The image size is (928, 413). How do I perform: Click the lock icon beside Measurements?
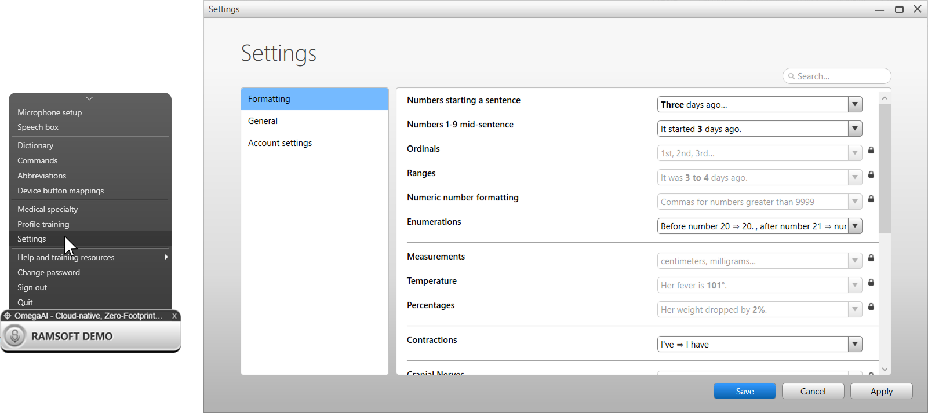(871, 258)
